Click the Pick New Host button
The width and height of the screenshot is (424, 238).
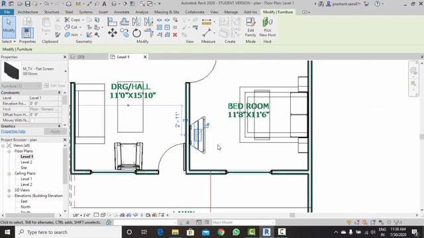268,27
